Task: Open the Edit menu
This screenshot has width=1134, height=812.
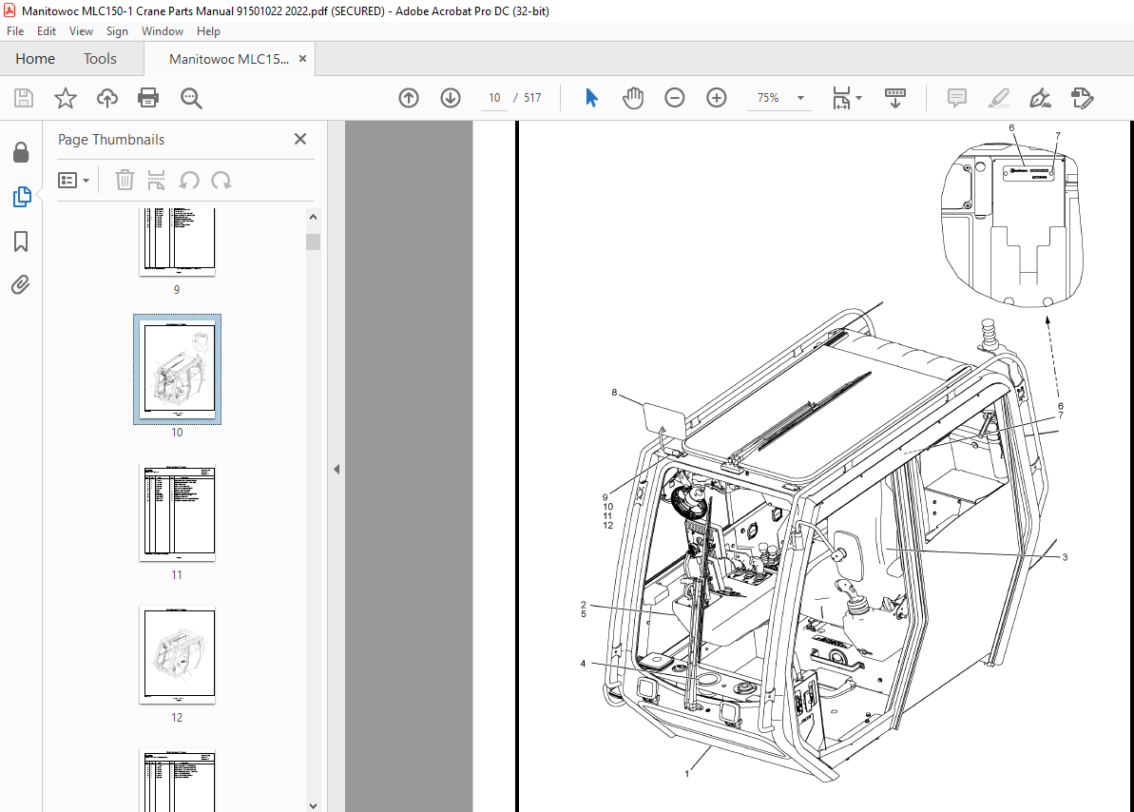Action: (x=47, y=31)
